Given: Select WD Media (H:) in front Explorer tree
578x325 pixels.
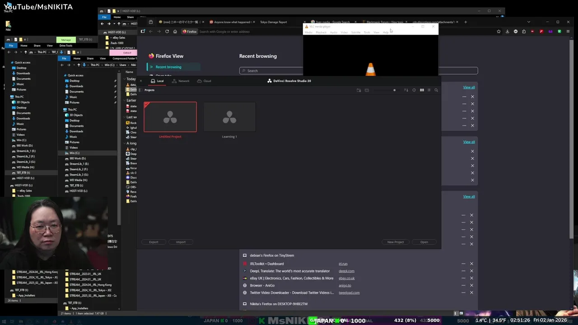Looking at the screenshot, I should [x=78, y=180].
